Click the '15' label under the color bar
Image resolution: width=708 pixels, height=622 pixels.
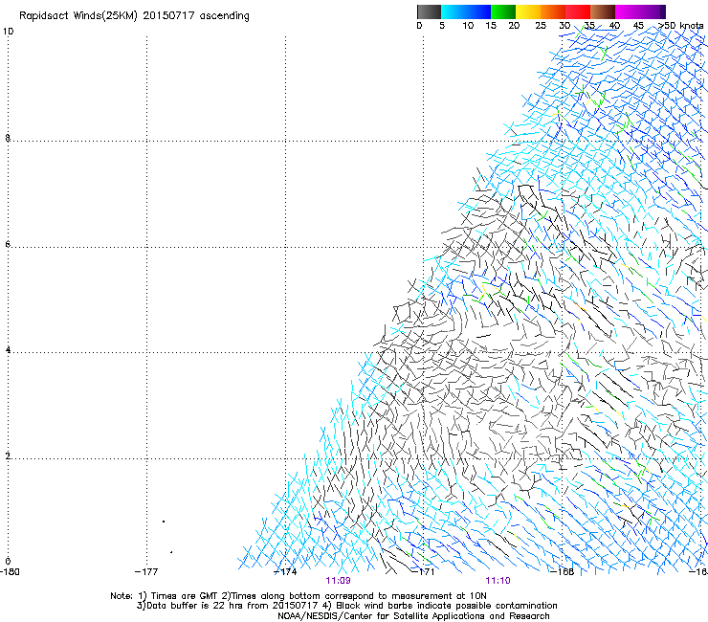click(x=491, y=26)
